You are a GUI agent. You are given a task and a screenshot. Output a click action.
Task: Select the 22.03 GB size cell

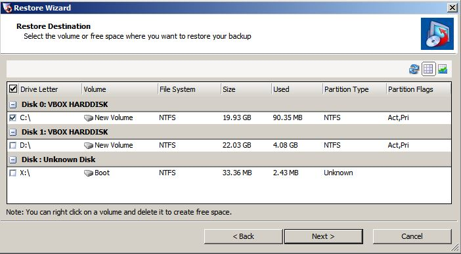click(x=236, y=145)
